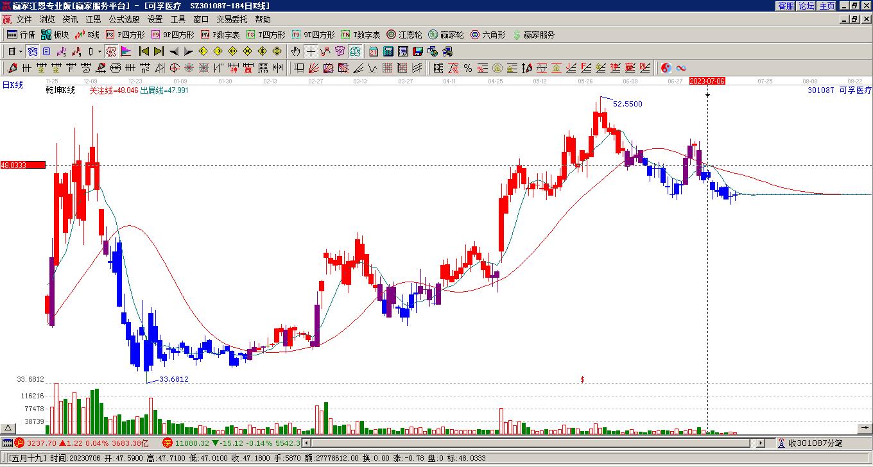Select the hand pan tool
The height and width of the screenshot is (467, 873).
[296, 51]
